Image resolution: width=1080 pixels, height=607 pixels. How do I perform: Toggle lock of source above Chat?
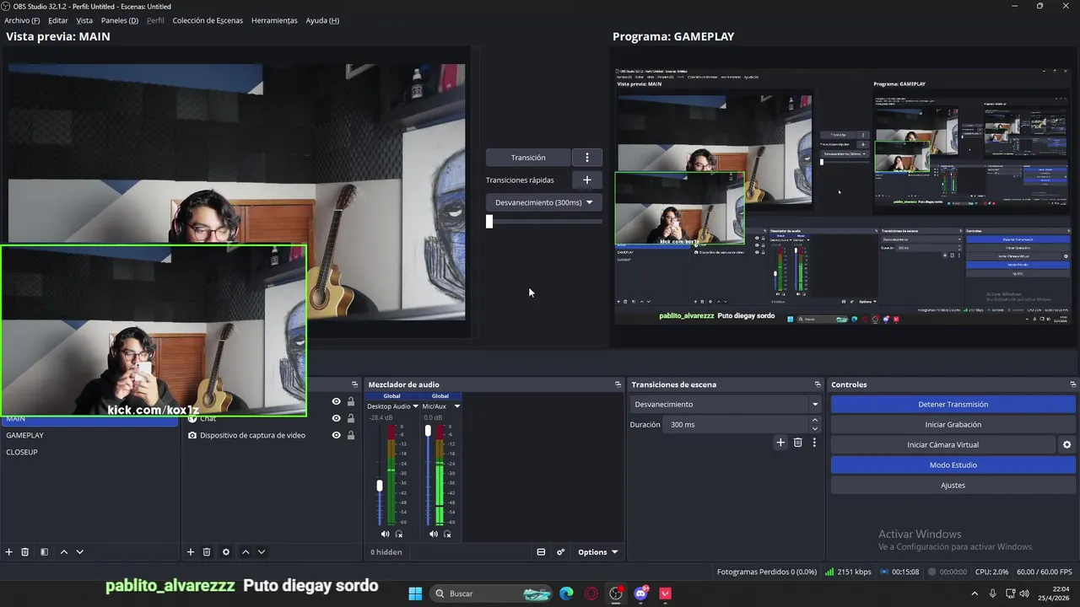[351, 401]
